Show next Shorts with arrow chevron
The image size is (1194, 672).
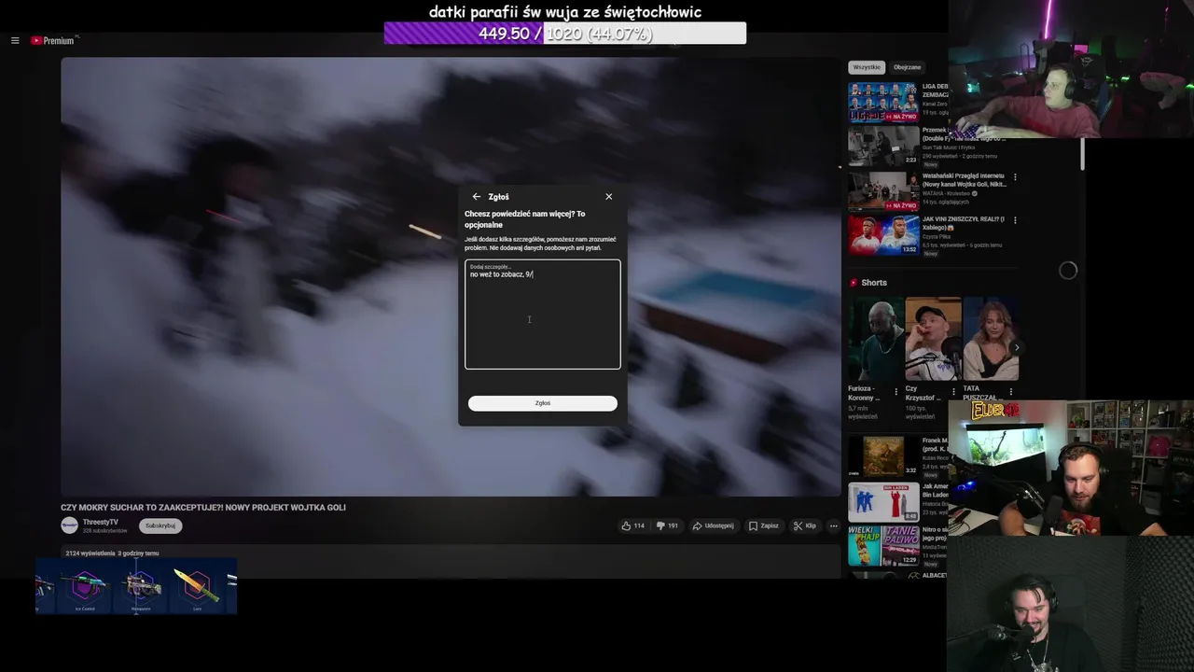(x=1017, y=347)
